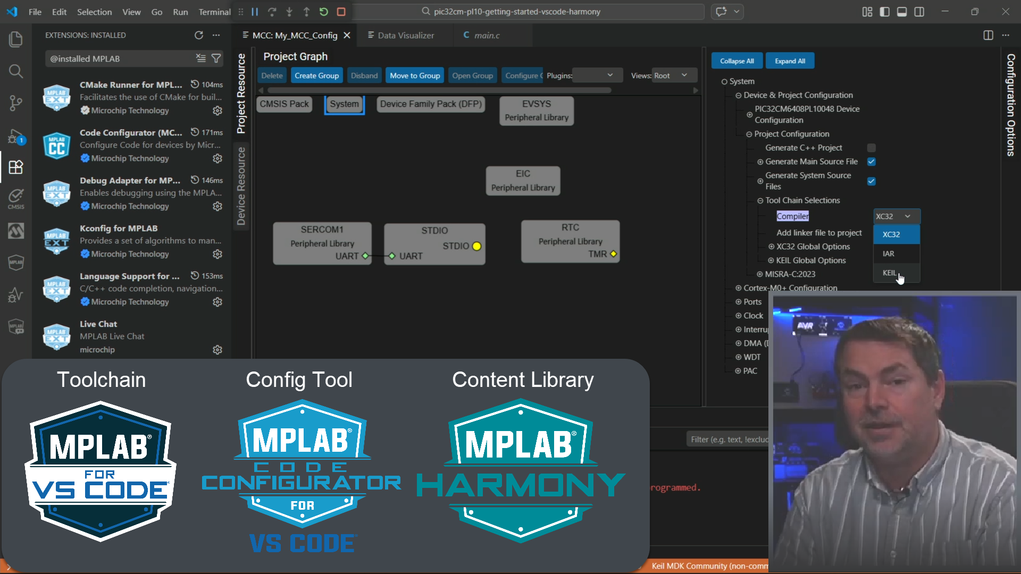The height and width of the screenshot is (574, 1021).
Task: Click the debug Pause icon
Action: pos(255,12)
